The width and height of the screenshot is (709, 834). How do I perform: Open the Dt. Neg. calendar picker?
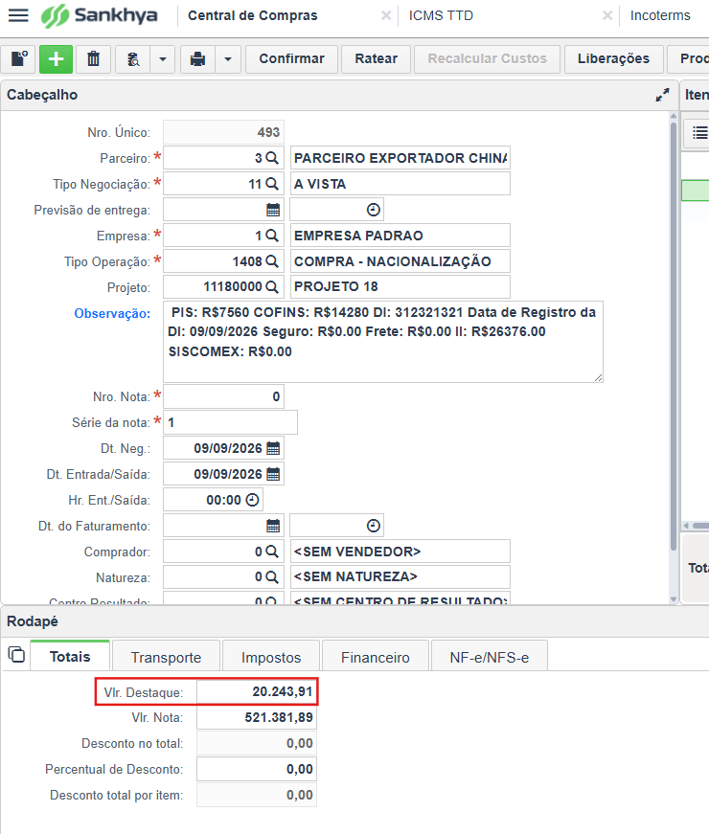point(273,448)
